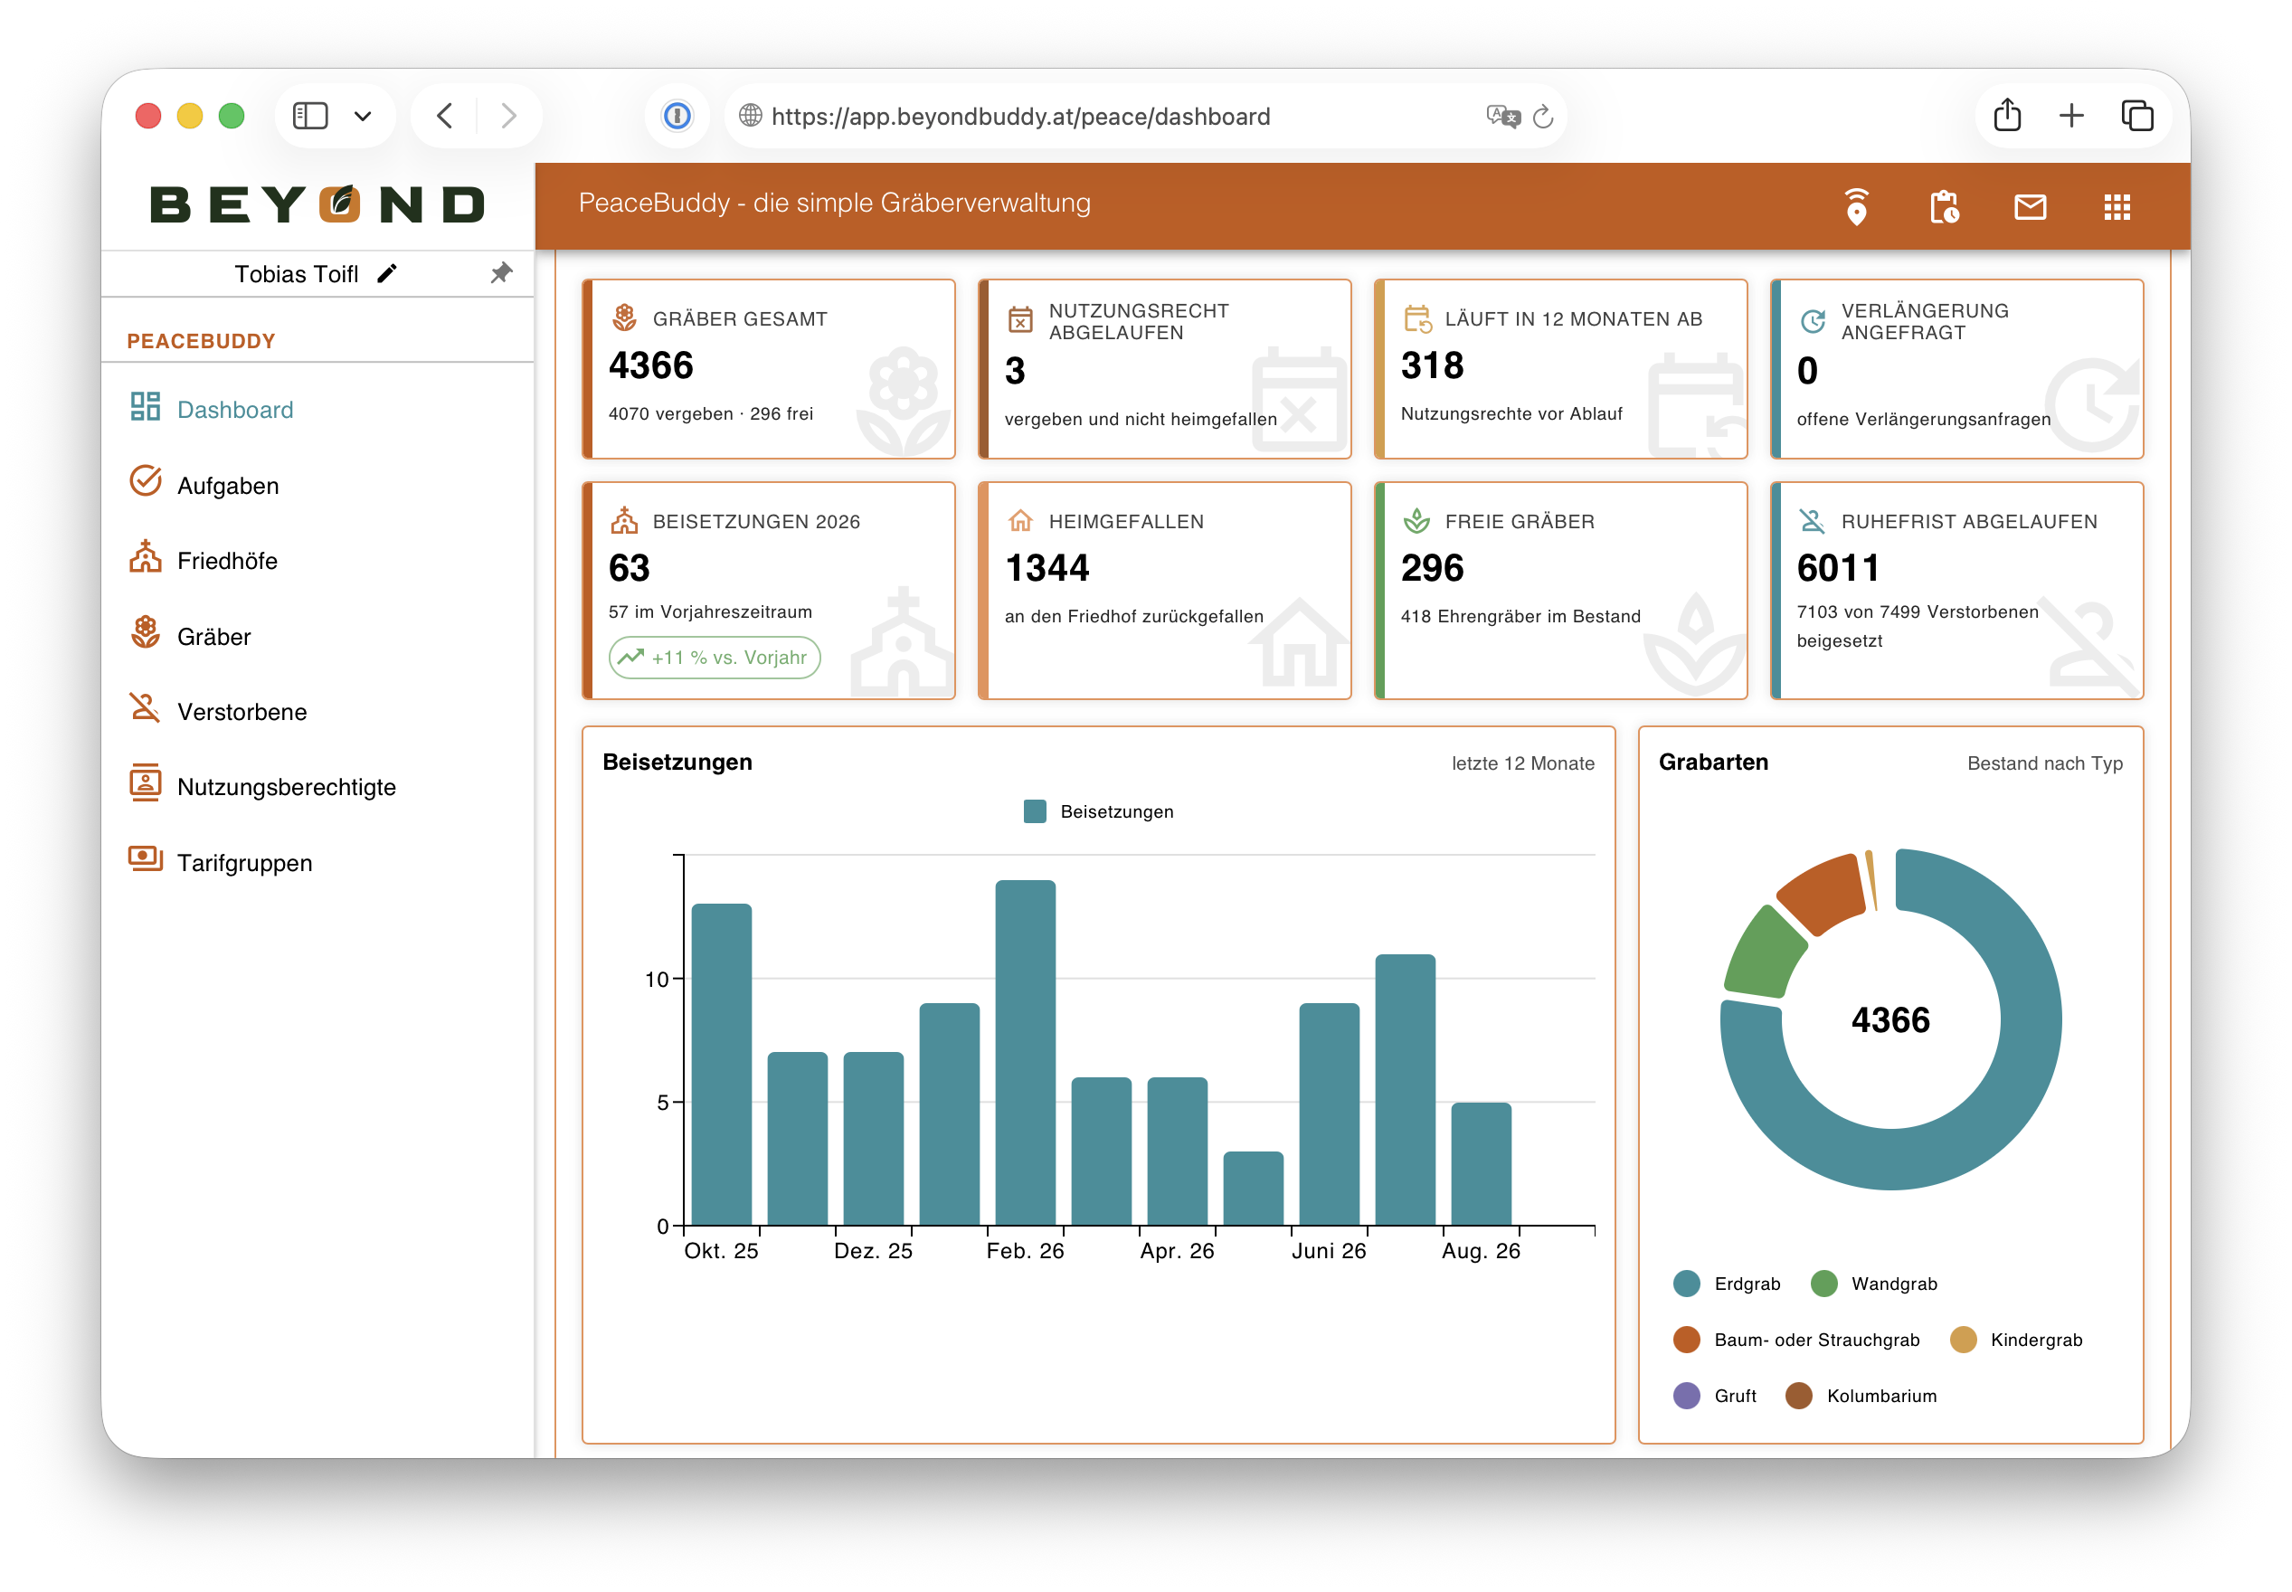This screenshot has height=1592, width=2292.
Task: Toggle the Safari sidebar panel button
Action: tap(310, 116)
